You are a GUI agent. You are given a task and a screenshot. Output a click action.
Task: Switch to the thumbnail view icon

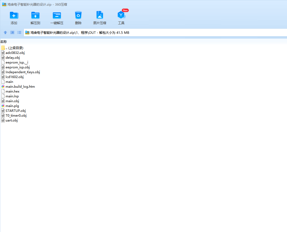click(x=12, y=32)
